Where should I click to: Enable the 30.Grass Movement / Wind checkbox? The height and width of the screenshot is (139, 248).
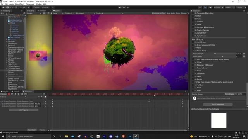click(x=193, y=45)
